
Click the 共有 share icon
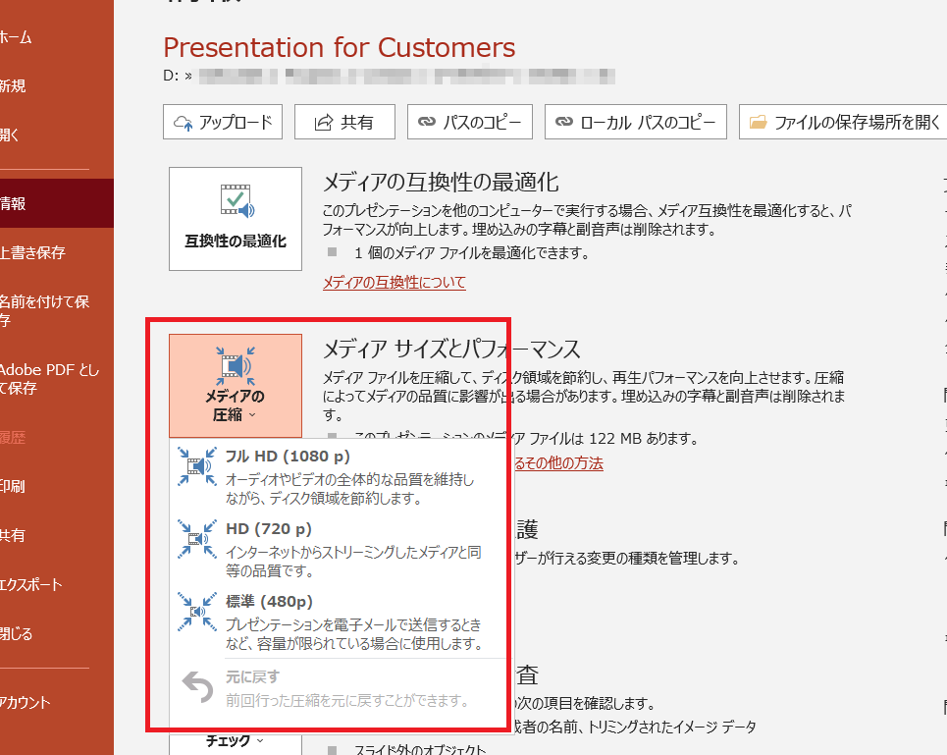click(321, 121)
